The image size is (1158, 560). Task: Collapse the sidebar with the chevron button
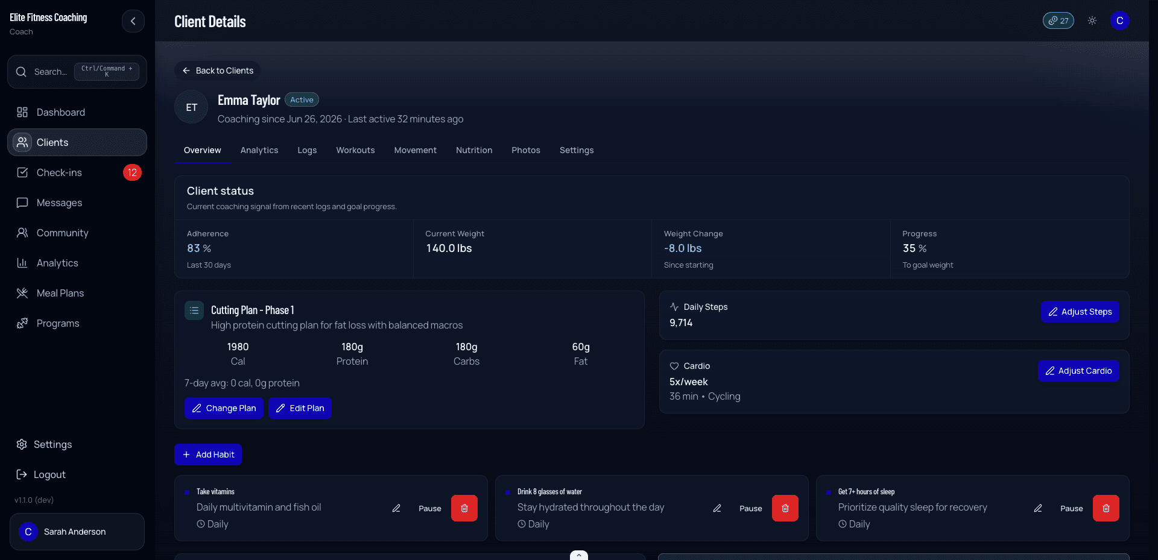pos(133,21)
